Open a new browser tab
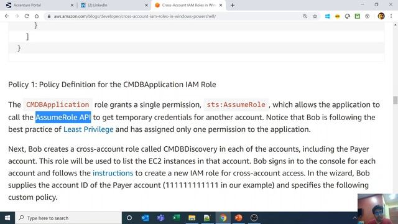The height and width of the screenshot is (224, 398). point(233,5)
